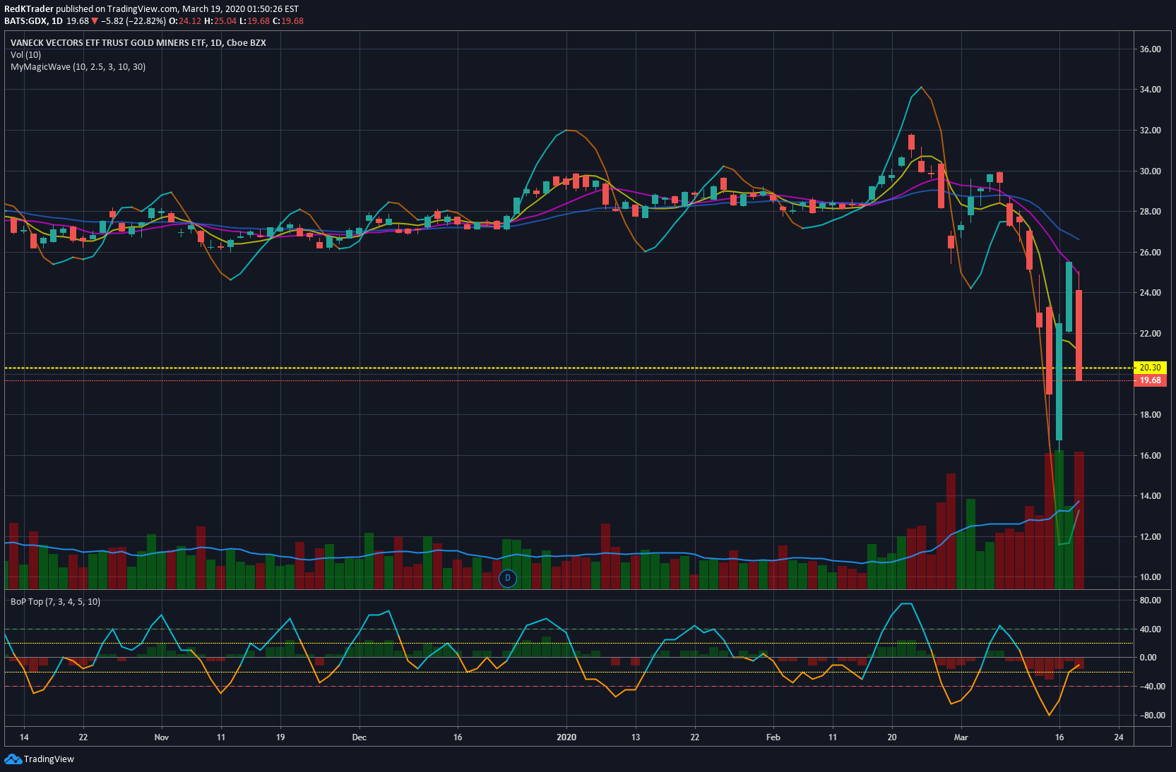This screenshot has width=1176, height=772.
Task: Click the '14' date label at axis start
Action: pos(24,737)
